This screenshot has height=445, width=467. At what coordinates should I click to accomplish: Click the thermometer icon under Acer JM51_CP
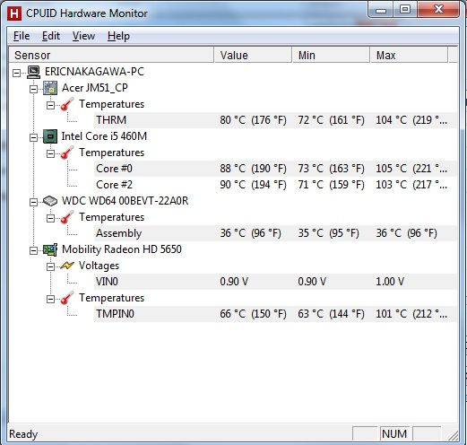pos(67,104)
